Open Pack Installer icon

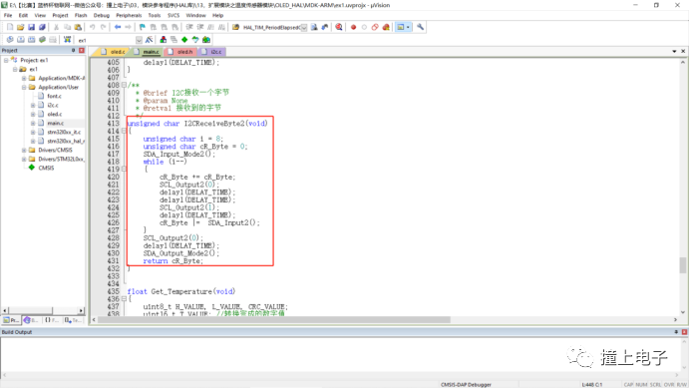[x=206, y=40]
